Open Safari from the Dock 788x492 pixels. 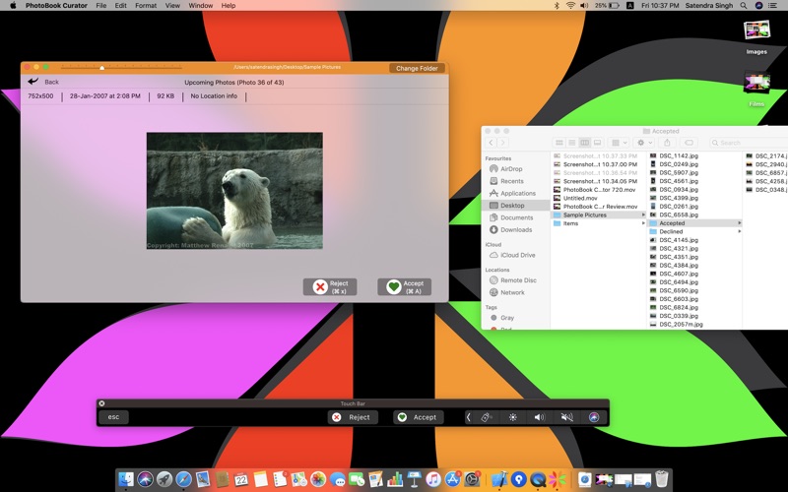click(x=183, y=479)
